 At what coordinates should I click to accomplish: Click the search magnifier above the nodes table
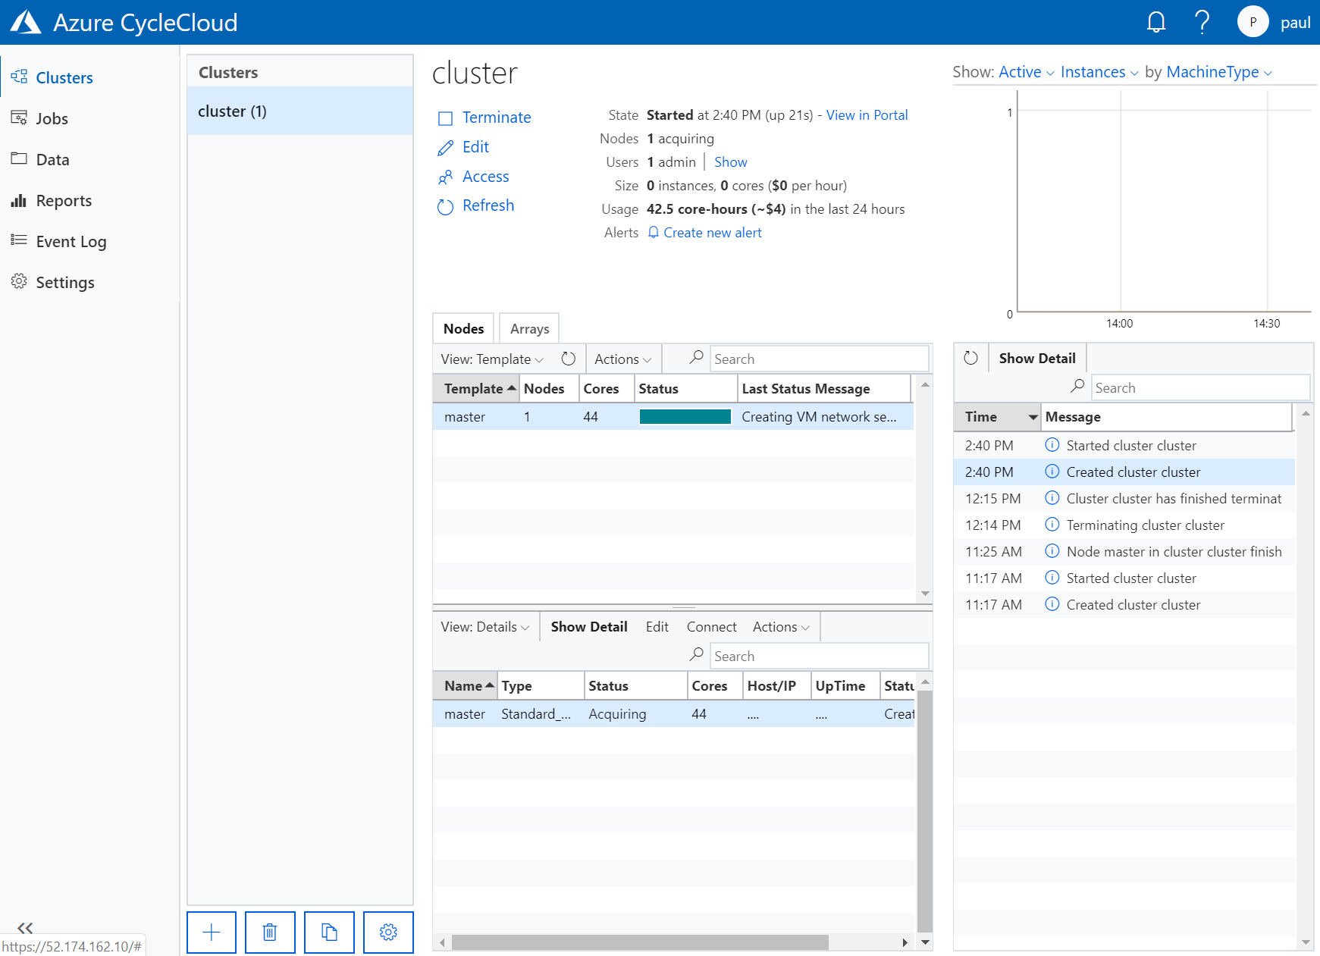click(696, 358)
